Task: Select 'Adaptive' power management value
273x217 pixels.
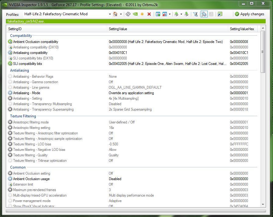Action: pos(115,201)
